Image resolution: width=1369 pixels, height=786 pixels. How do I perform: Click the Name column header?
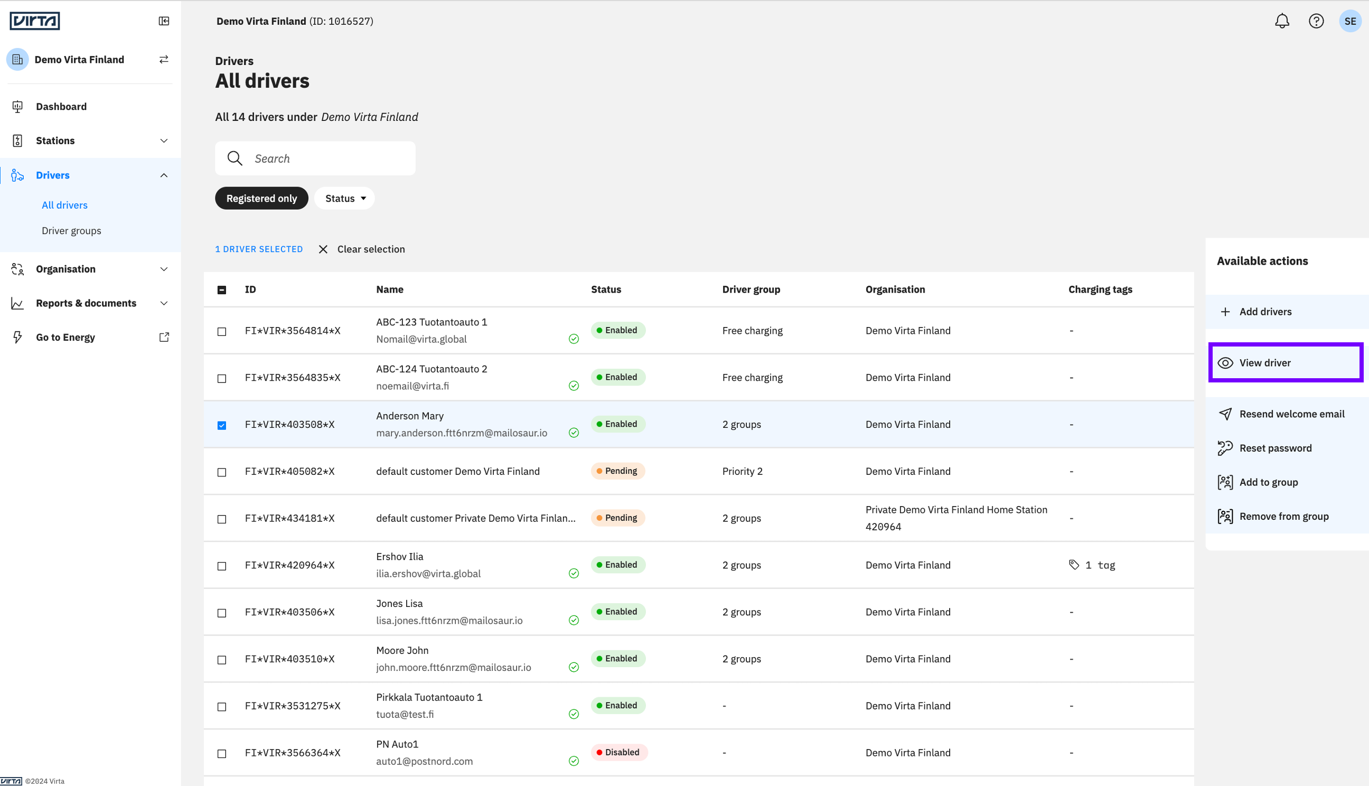coord(390,290)
